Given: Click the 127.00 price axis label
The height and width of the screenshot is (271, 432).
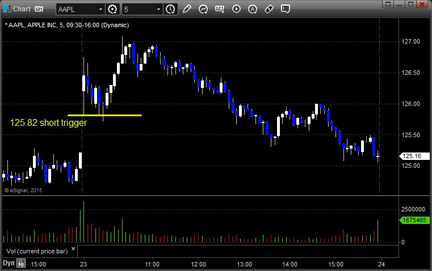Looking at the screenshot, I should pos(411,41).
